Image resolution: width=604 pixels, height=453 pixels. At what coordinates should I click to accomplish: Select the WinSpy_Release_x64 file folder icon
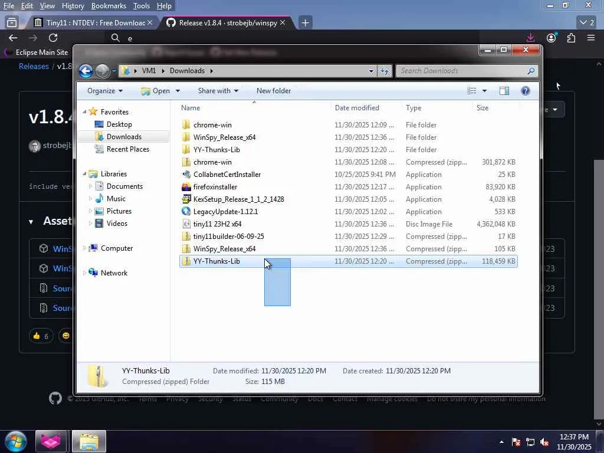click(x=186, y=137)
